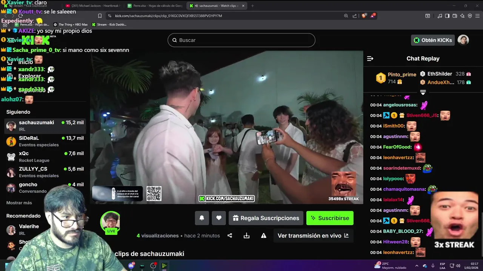The image size is (483, 271).
Task: Open a new browser tab with the plus
Action: (252, 6)
